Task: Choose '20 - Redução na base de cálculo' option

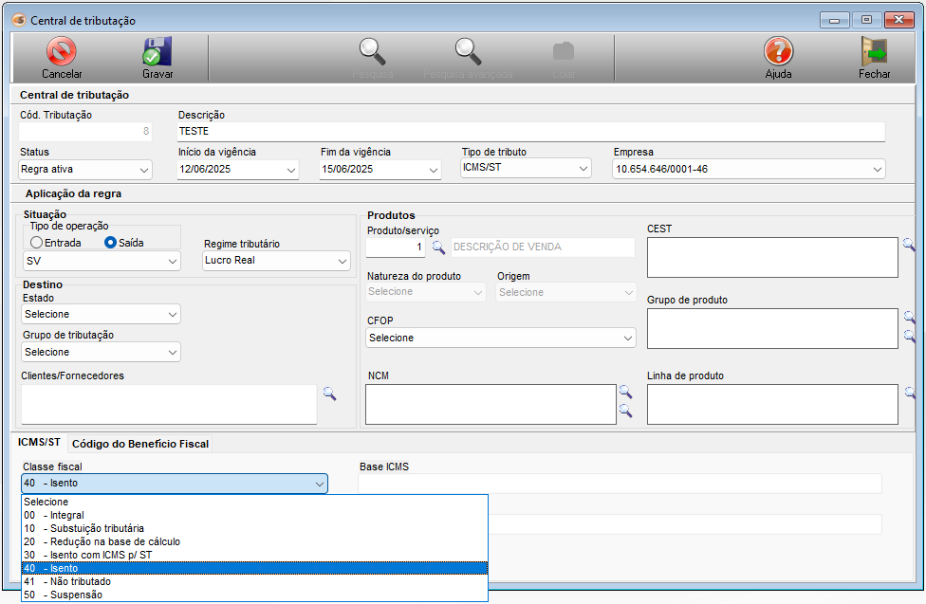Action: [102, 541]
